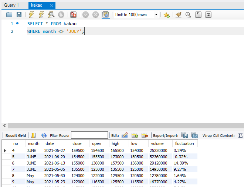Insert a new row with the plus icon
244x187 pixels.
[x=135, y=135]
